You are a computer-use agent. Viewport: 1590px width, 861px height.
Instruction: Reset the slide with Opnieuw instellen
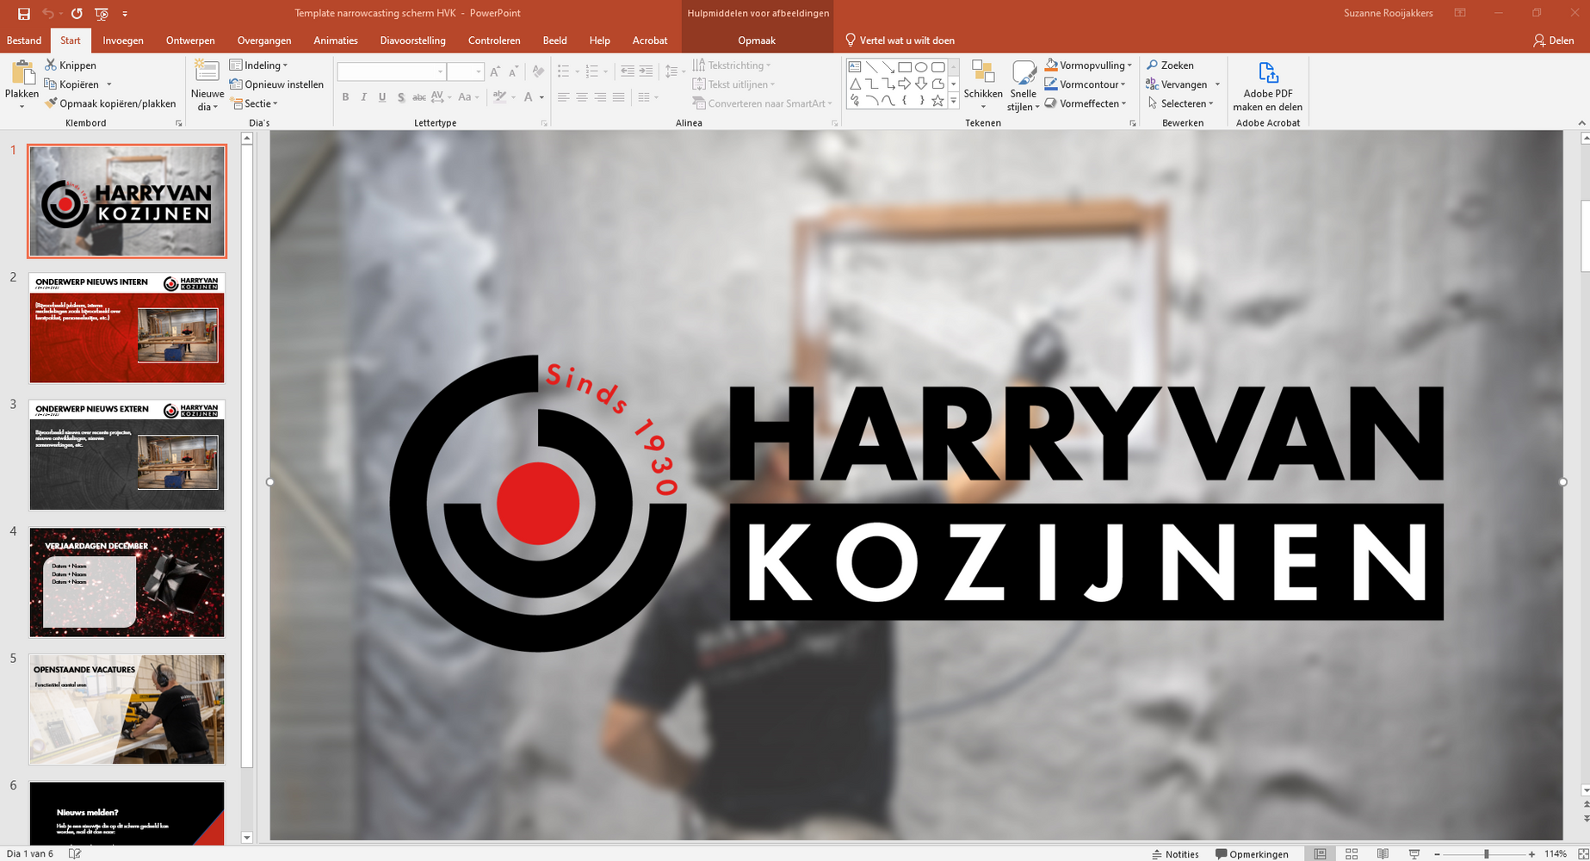[x=276, y=84]
